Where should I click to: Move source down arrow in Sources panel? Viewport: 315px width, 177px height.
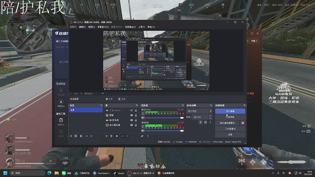point(127,136)
